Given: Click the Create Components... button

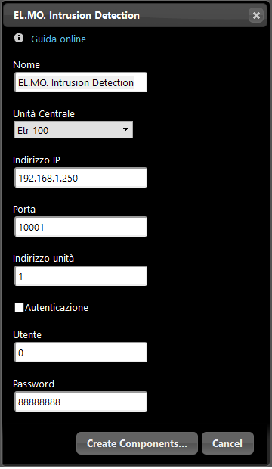Looking at the screenshot, I should [137, 443].
